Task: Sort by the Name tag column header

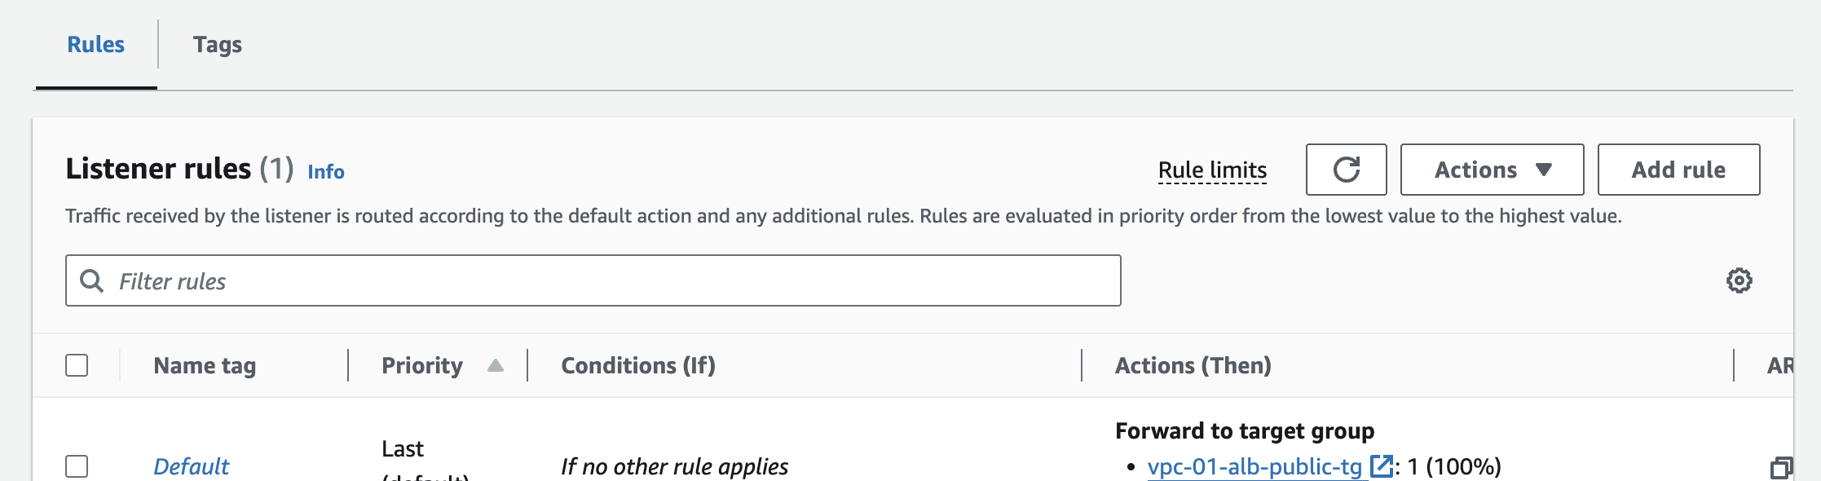Action: coord(205,365)
